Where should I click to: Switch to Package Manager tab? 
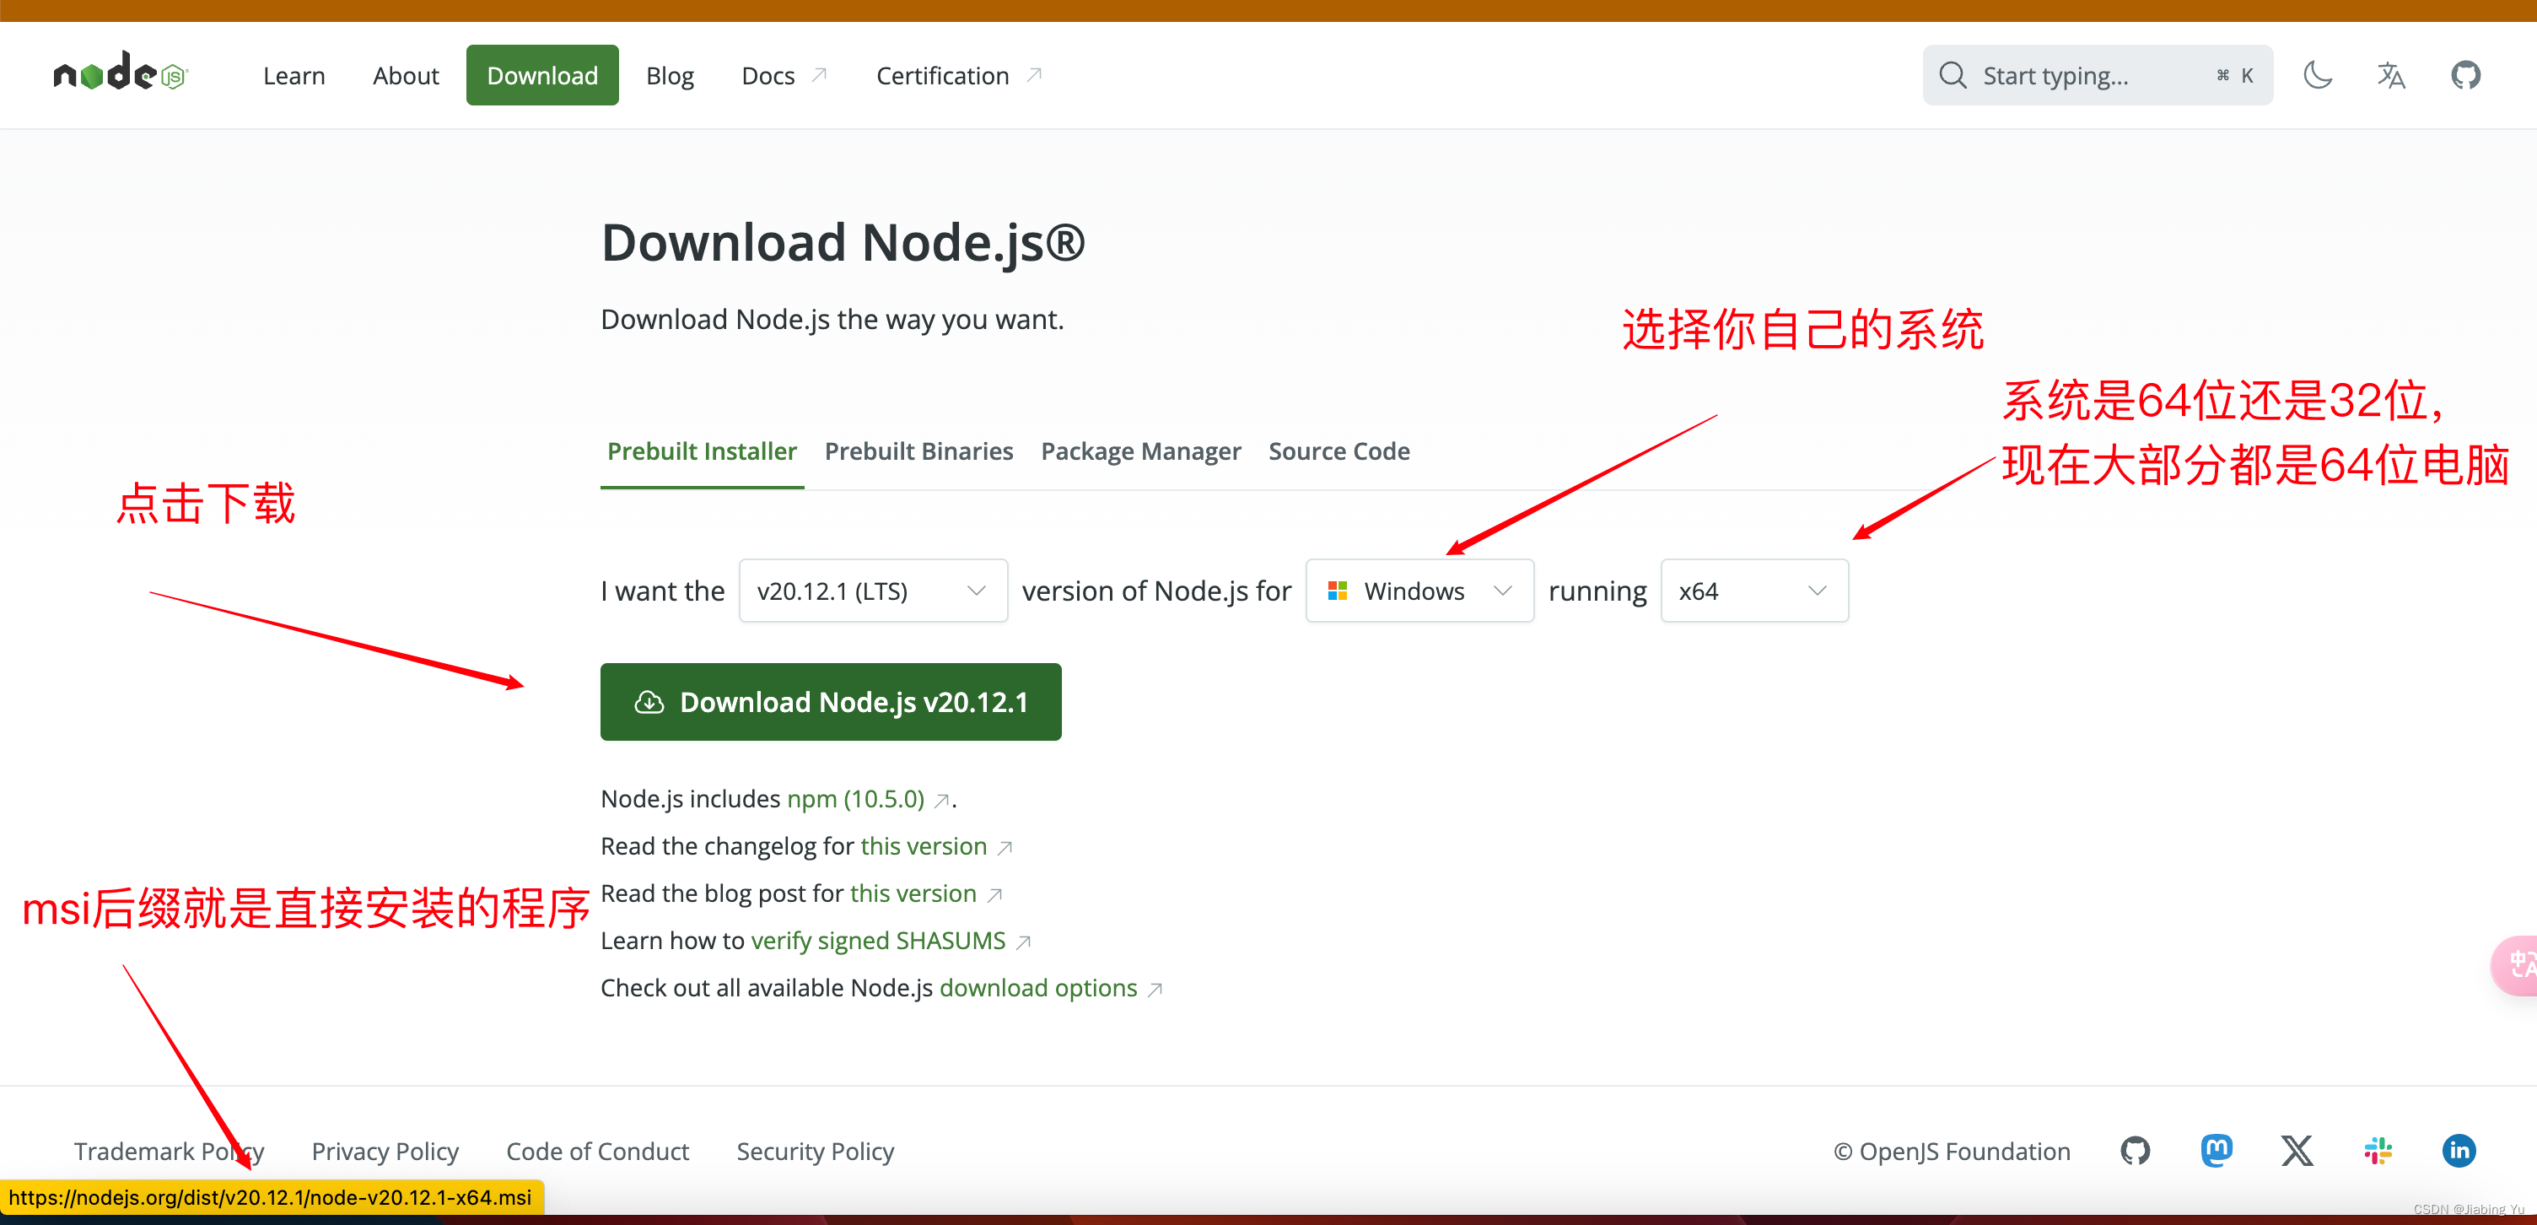tap(1140, 451)
